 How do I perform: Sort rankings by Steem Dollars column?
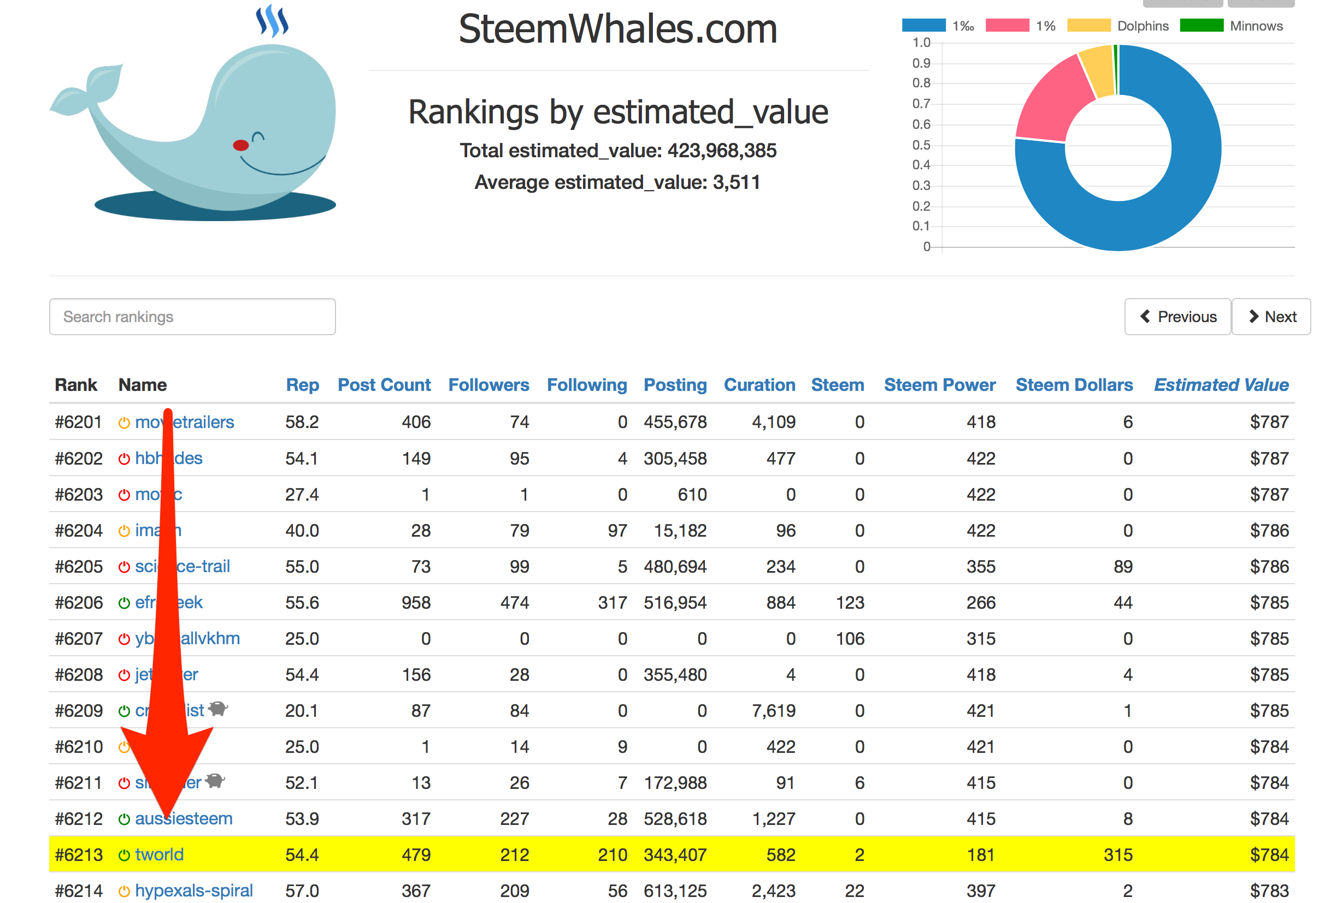pyautogui.click(x=1074, y=385)
